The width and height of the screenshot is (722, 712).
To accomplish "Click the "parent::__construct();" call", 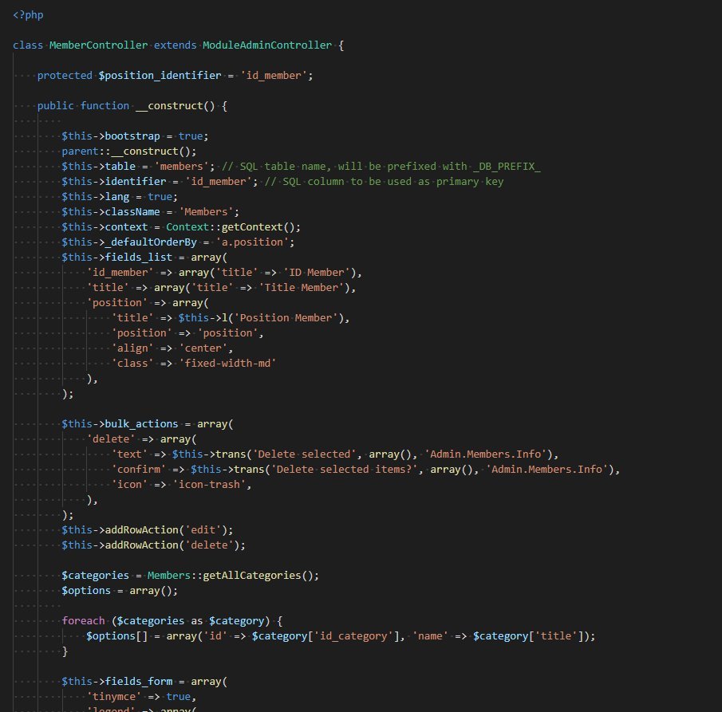I will [x=129, y=151].
